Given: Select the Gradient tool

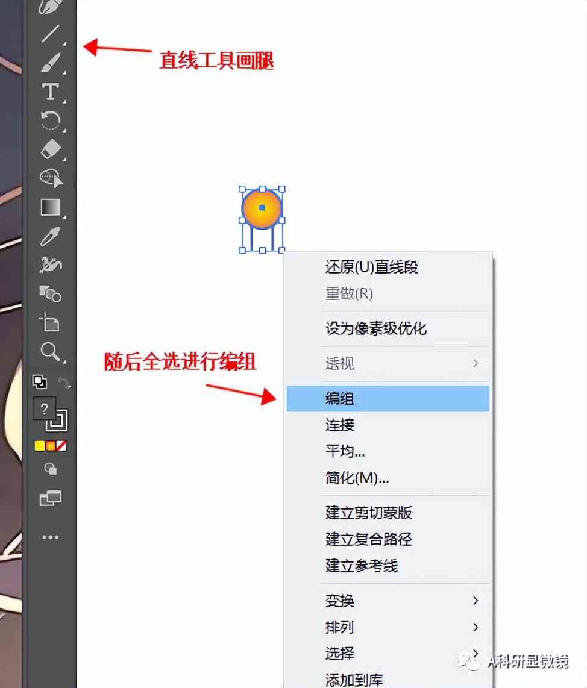Looking at the screenshot, I should coord(51,207).
